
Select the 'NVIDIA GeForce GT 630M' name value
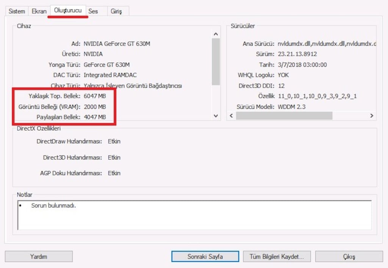(x=117, y=44)
